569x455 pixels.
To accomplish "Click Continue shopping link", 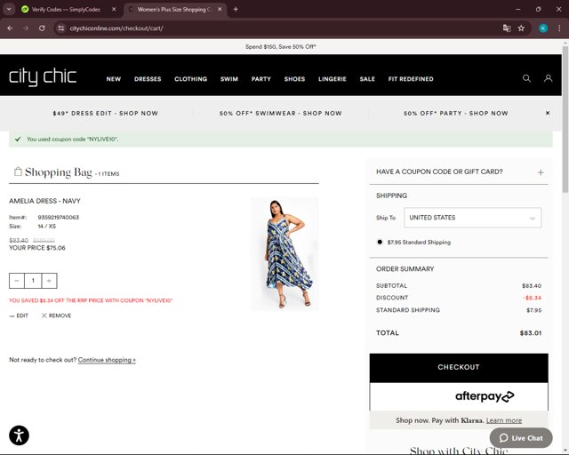I will 107,360.
